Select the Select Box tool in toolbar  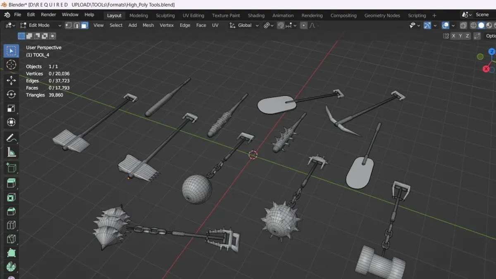coord(11,51)
